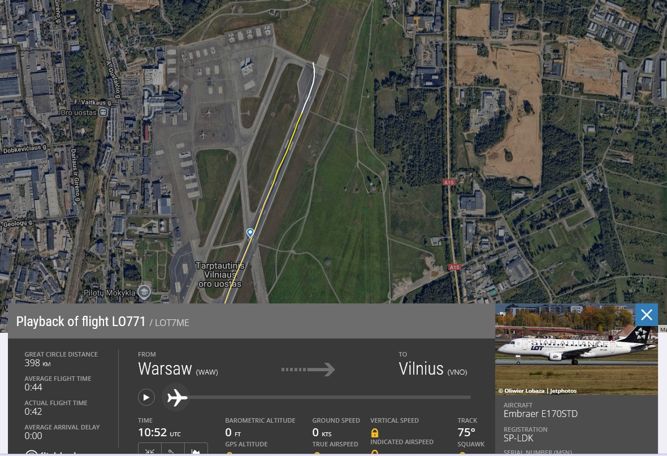Click the upper A15 road shield
The height and width of the screenshot is (456, 667).
click(x=449, y=182)
